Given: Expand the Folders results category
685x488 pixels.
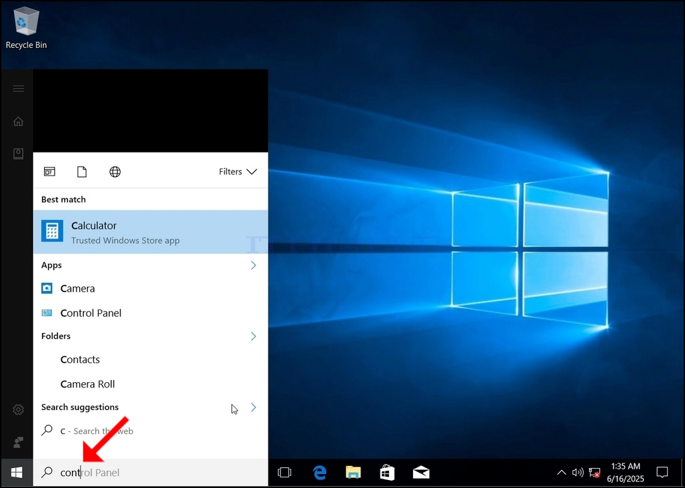Looking at the screenshot, I should pos(253,336).
